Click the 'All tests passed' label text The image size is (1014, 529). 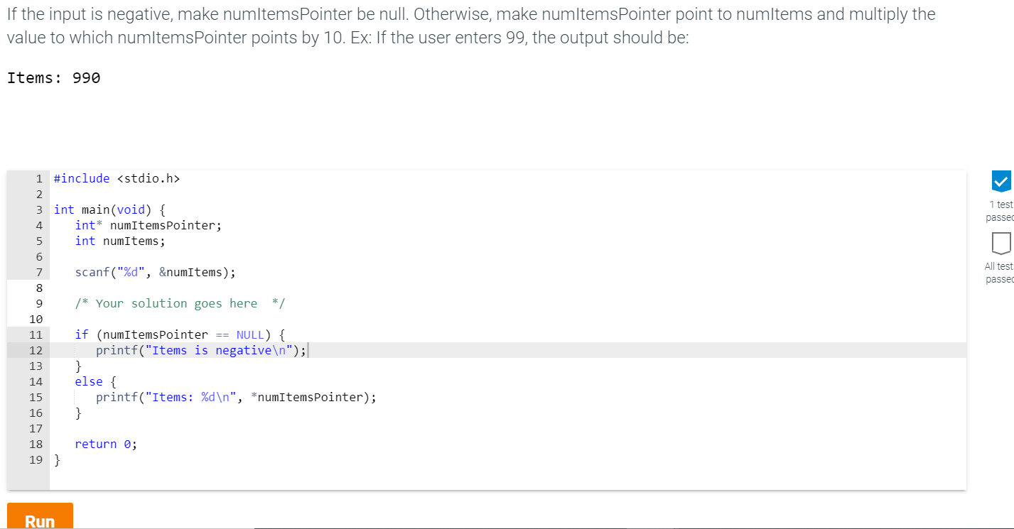pos(999,273)
